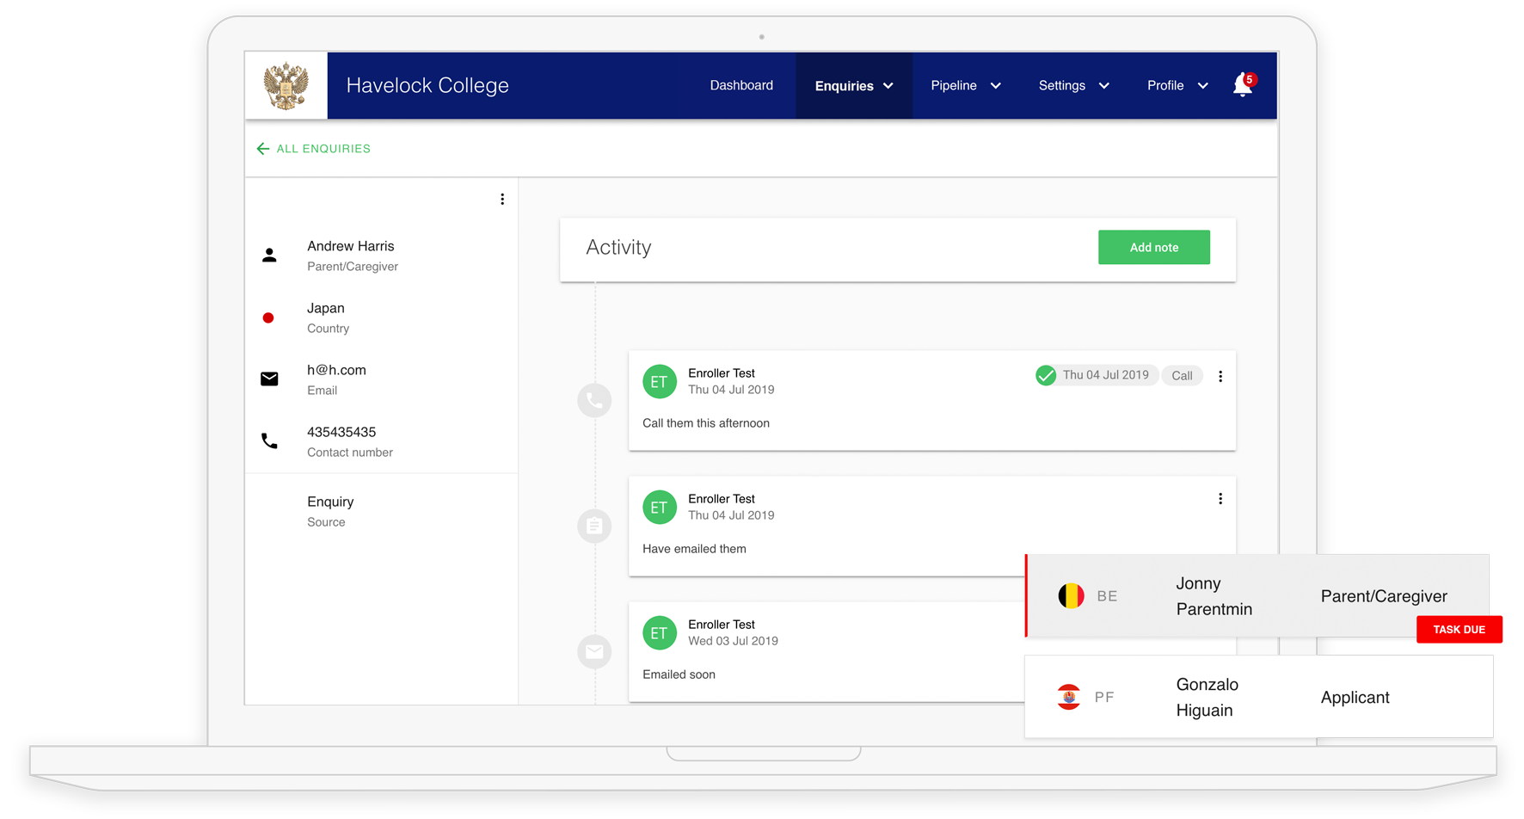1524x819 pixels.
Task: Click Applicant role on Gonzalo's card
Action: (1355, 698)
